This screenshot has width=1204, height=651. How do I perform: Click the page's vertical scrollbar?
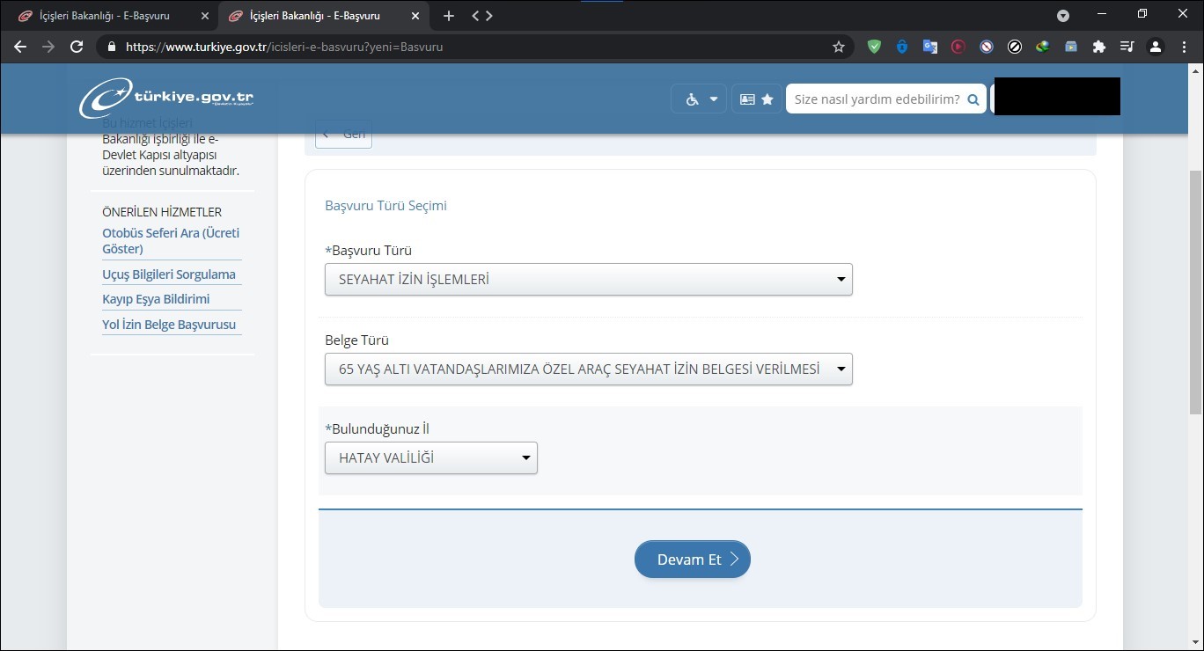tap(1195, 290)
